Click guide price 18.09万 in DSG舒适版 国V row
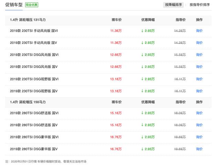Screen dimensions: 213x168 180,125
